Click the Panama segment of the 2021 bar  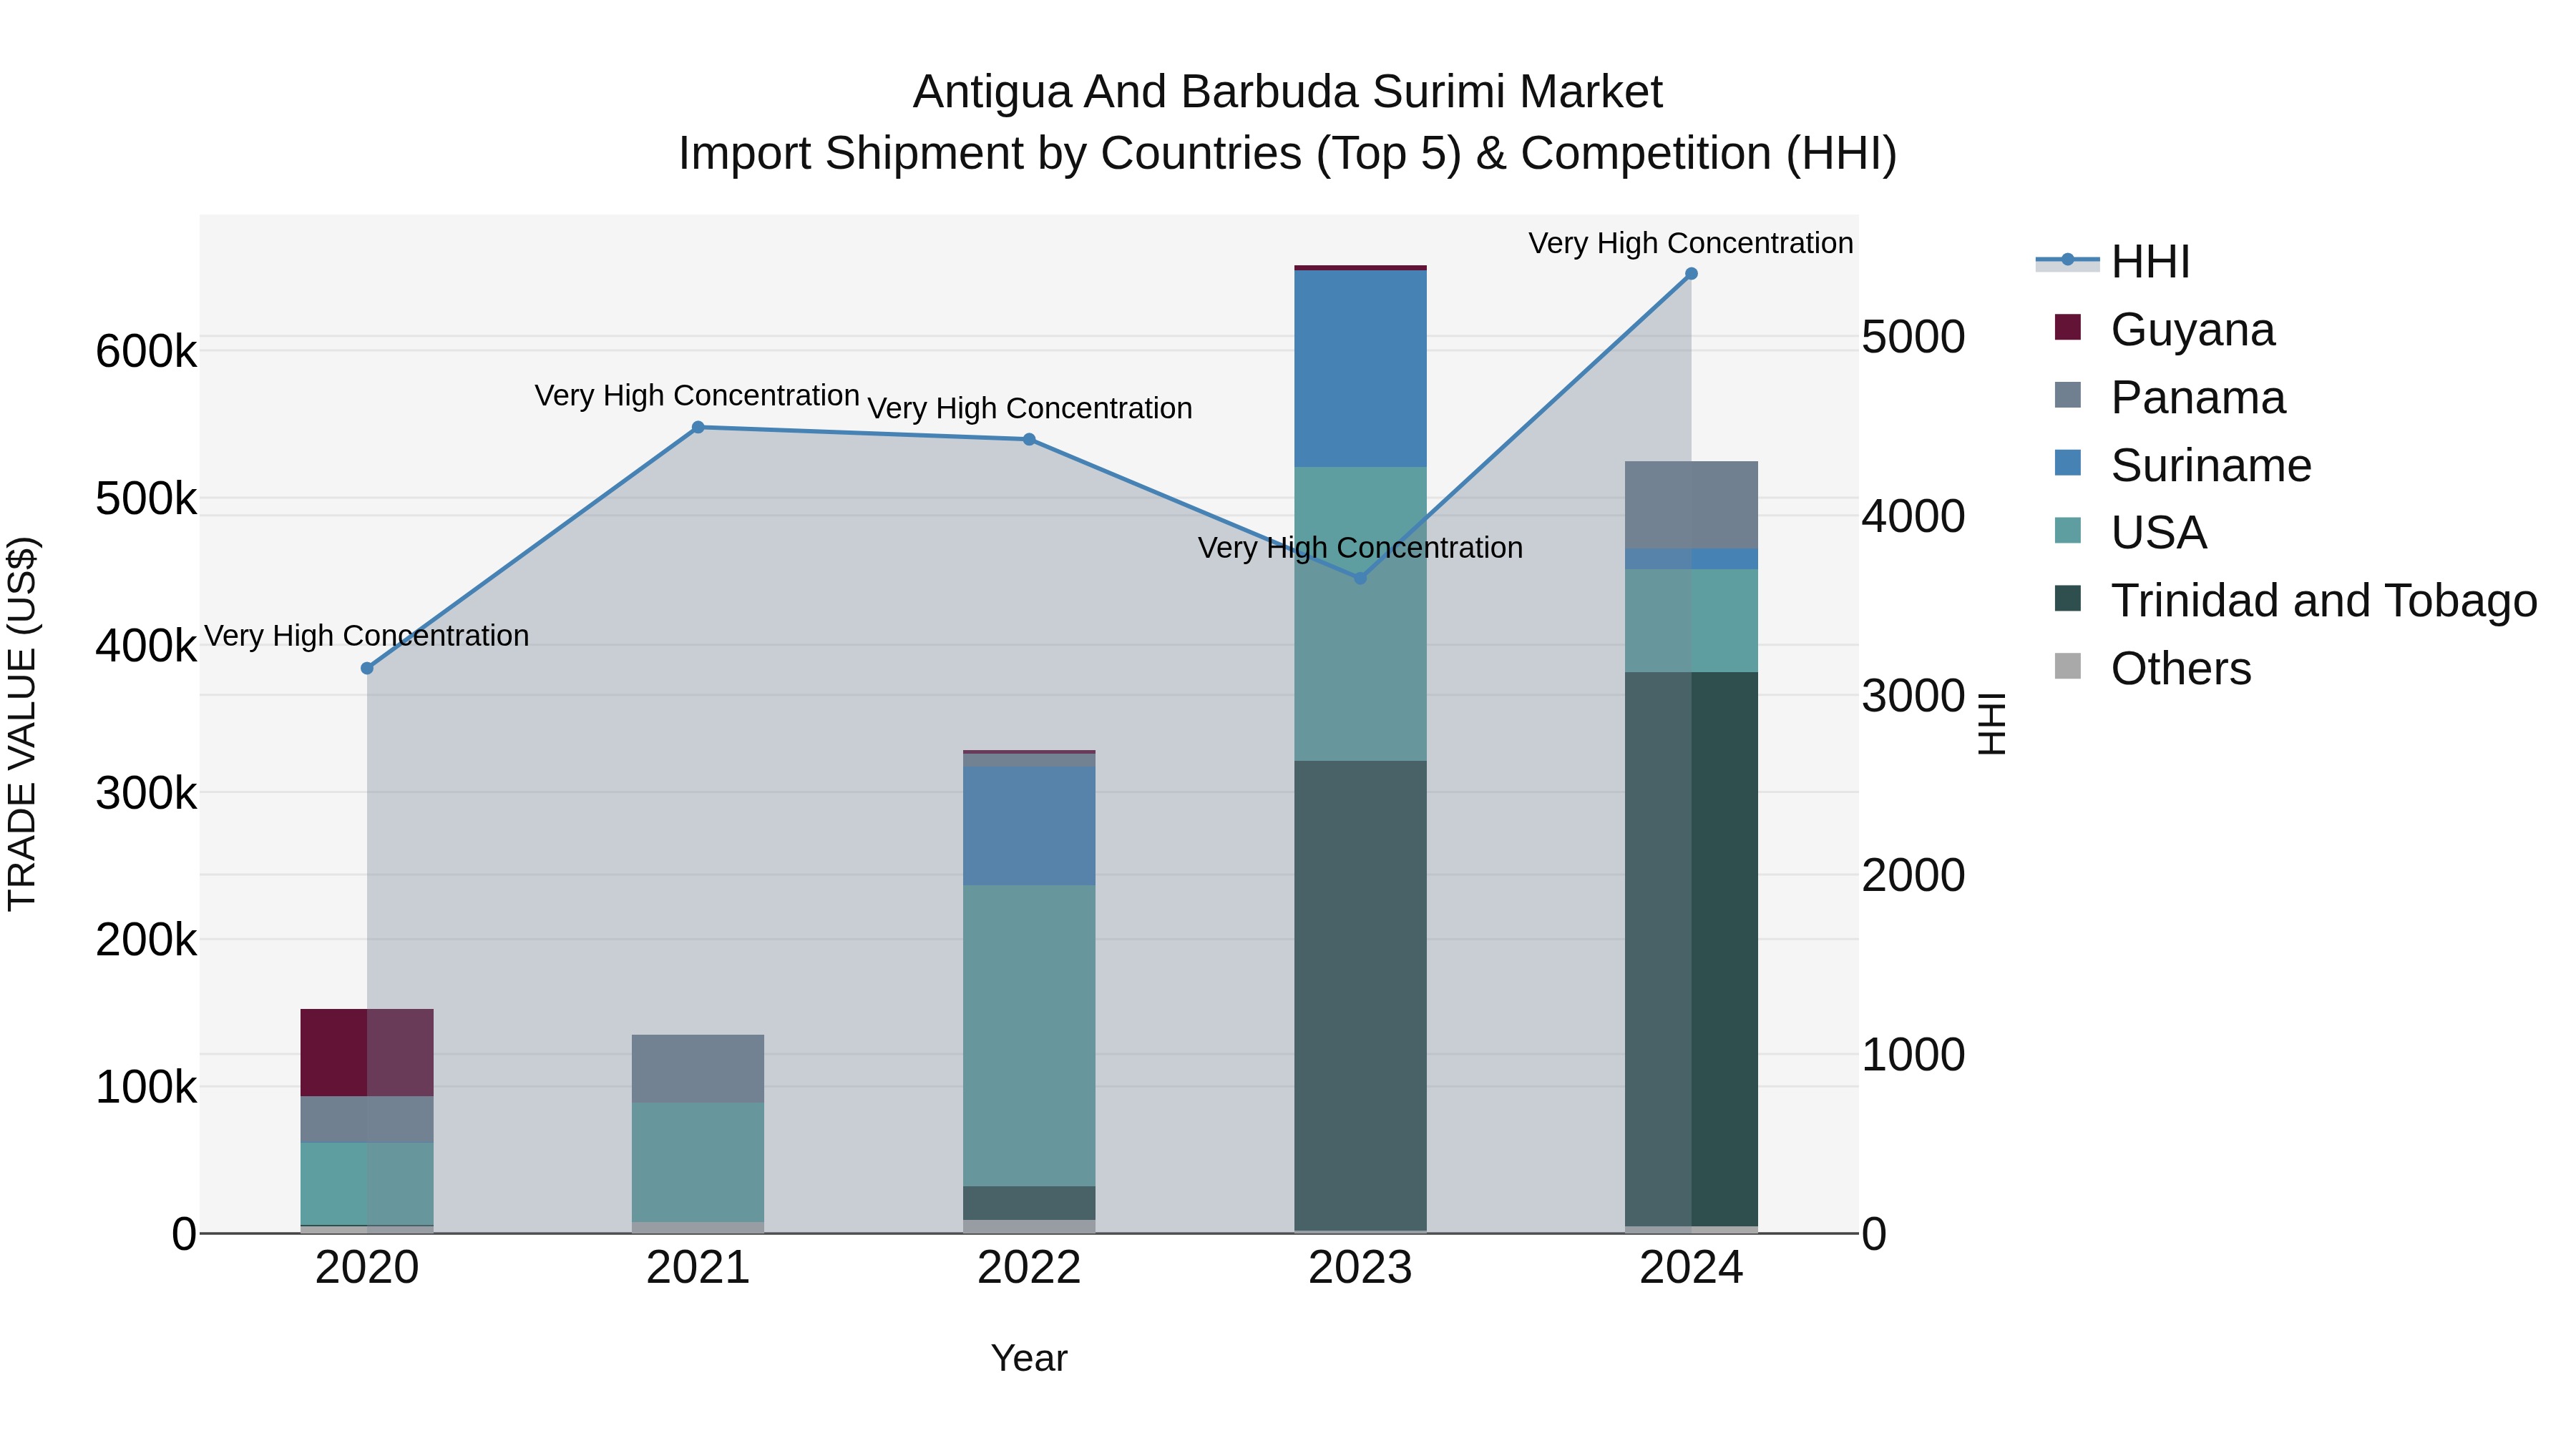698,1068
